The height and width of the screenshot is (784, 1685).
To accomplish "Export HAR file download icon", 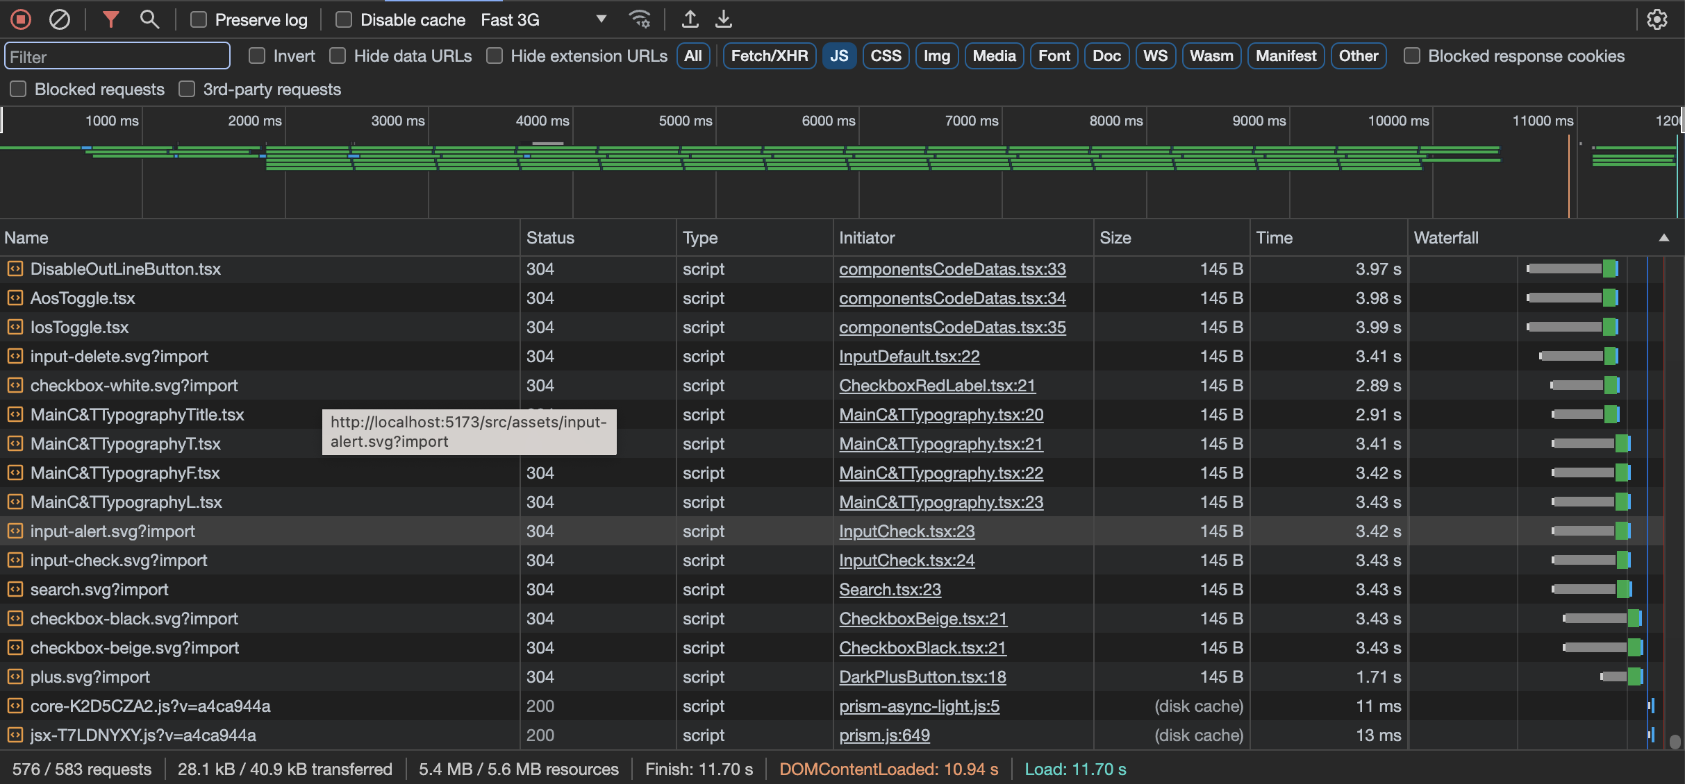I will click(724, 19).
